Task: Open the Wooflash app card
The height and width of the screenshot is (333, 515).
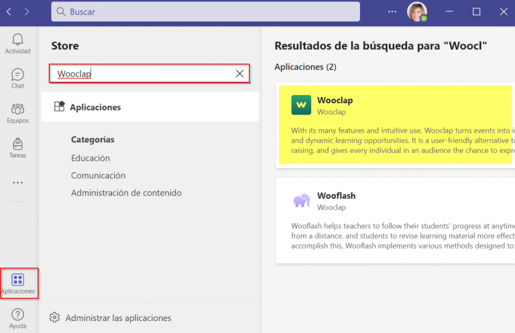Action: point(395,220)
